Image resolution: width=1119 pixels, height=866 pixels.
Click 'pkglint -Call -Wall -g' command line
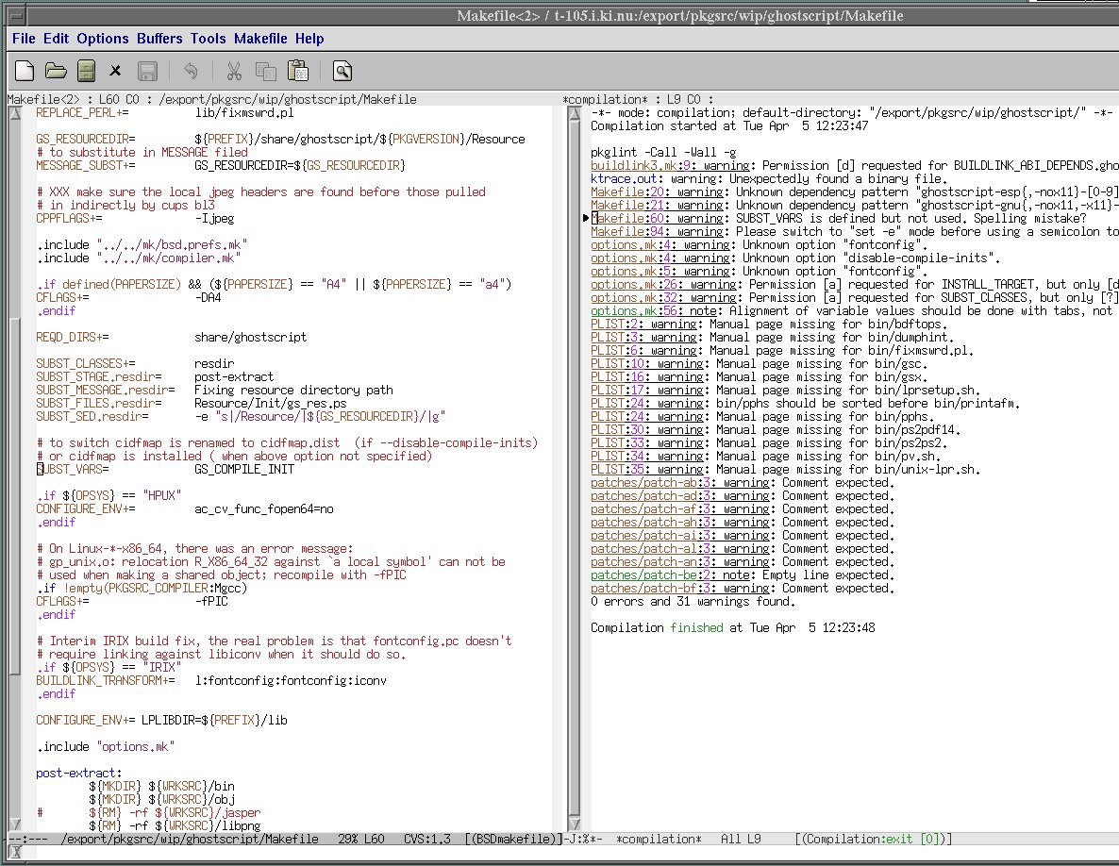point(663,152)
